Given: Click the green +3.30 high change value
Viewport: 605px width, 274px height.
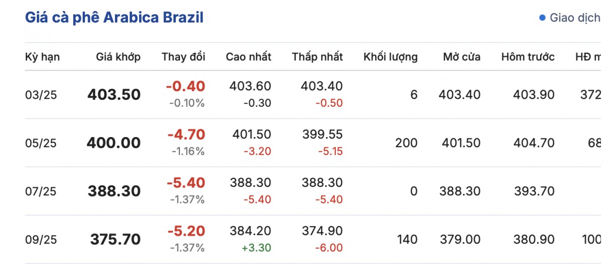Looking at the screenshot, I should (x=258, y=248).
